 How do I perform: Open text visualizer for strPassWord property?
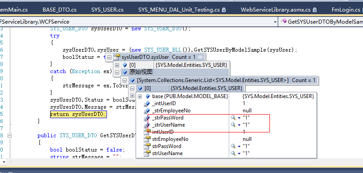pyautogui.click(x=233, y=146)
